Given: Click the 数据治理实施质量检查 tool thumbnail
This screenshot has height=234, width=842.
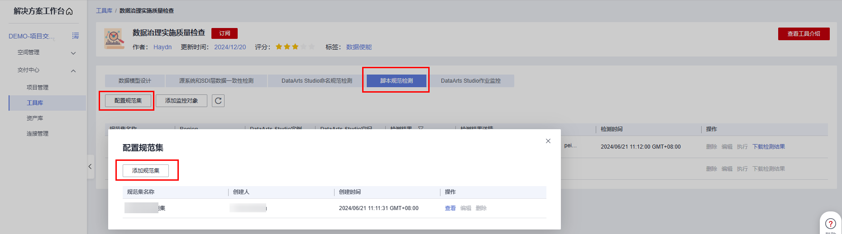Looking at the screenshot, I should point(114,39).
